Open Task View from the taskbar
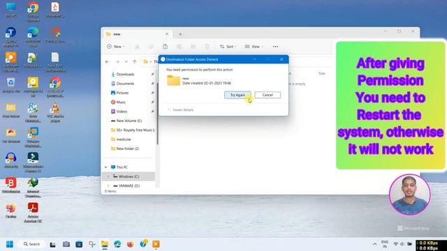447x251 pixels. (53, 244)
